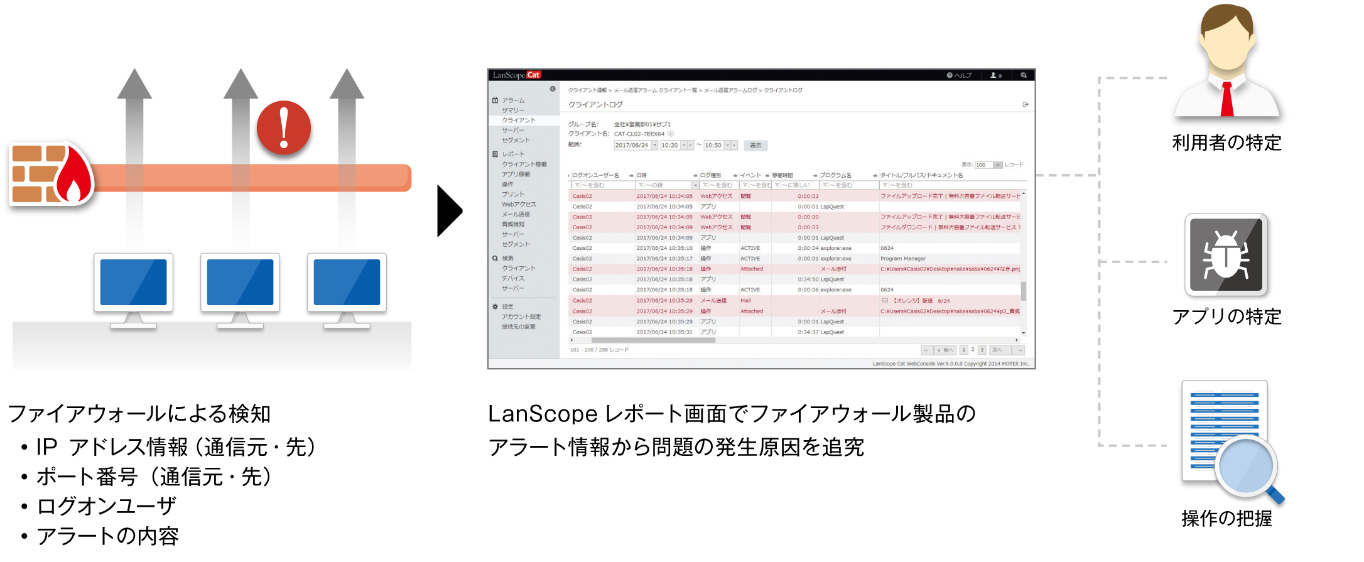The image size is (1364, 562).
Task: Open the ヘルプ help icon
Action: [950, 75]
